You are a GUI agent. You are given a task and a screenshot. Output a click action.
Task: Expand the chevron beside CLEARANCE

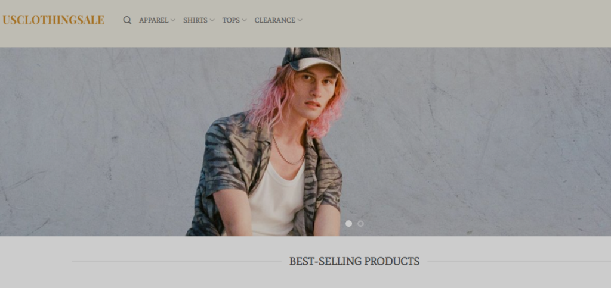coord(300,20)
